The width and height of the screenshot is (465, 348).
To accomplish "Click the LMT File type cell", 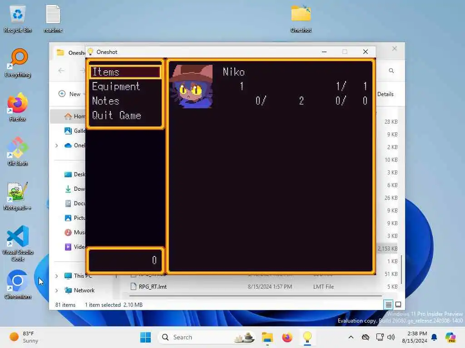I will [x=323, y=286].
